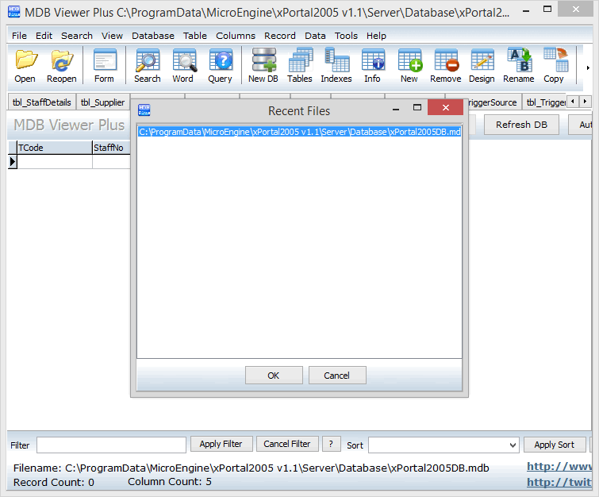Image resolution: width=599 pixels, height=497 pixels.
Task: Click the Design table icon
Action: [482, 65]
